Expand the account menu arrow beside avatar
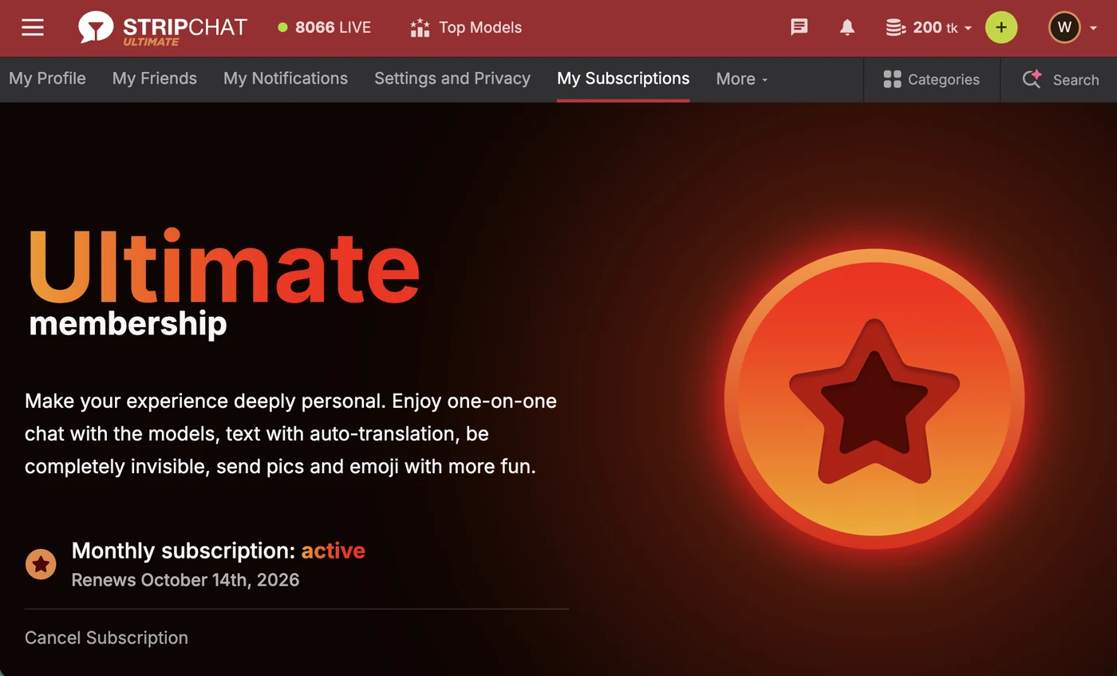The height and width of the screenshot is (676, 1117). point(1093,28)
